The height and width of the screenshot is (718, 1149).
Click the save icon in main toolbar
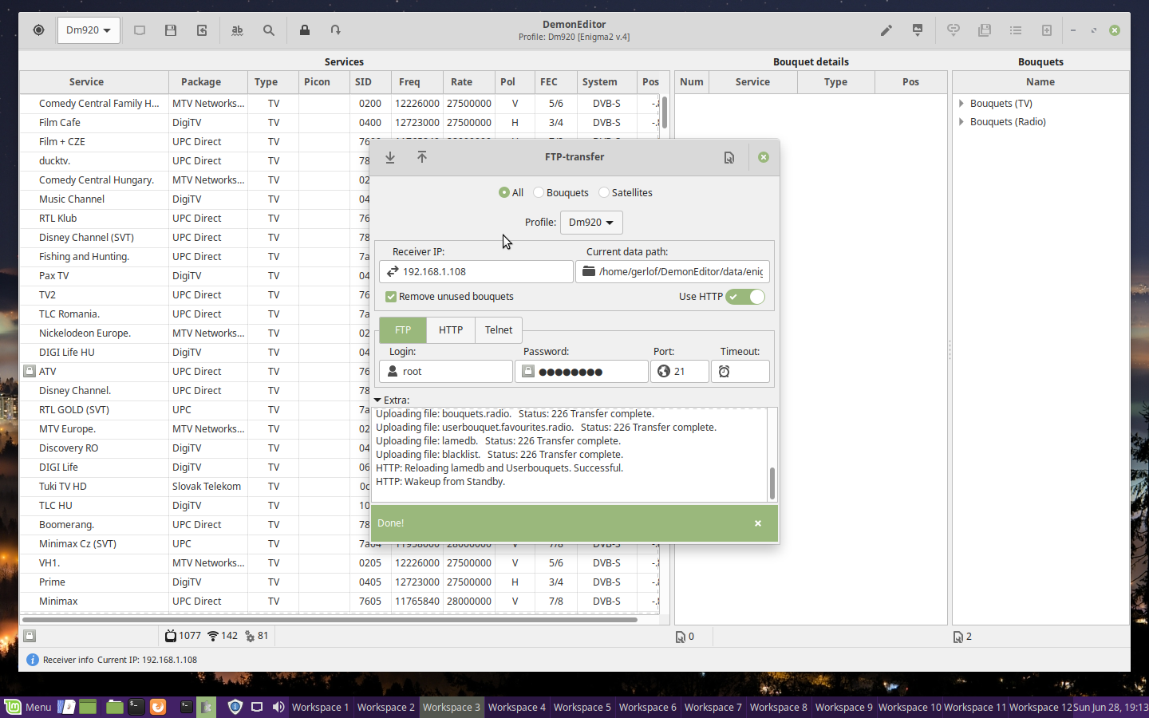tap(171, 30)
